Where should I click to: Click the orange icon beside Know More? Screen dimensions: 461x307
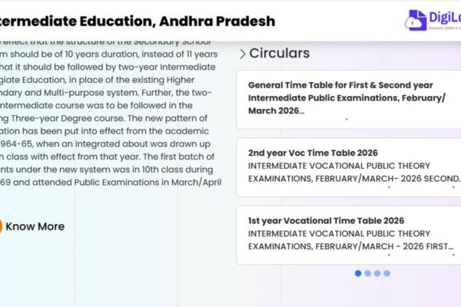[2, 226]
